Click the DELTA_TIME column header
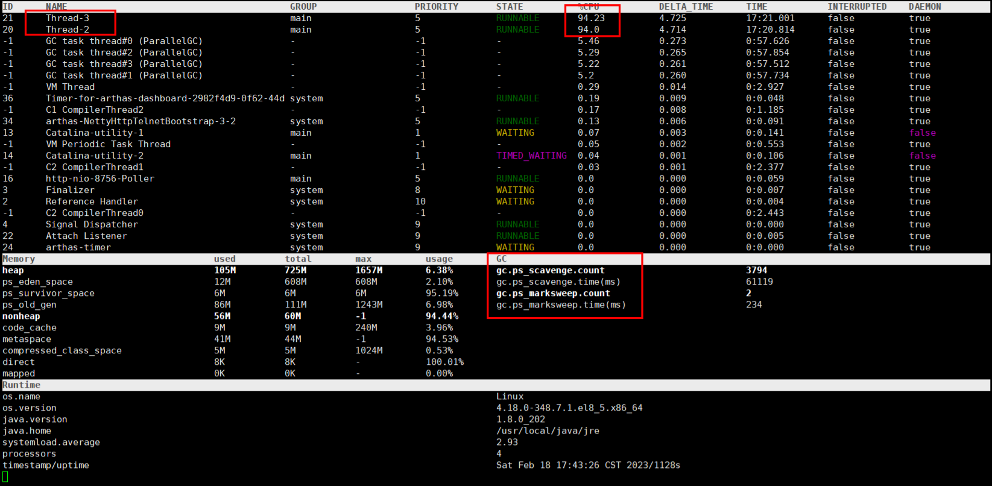The width and height of the screenshot is (992, 486). pyautogui.click(x=686, y=7)
